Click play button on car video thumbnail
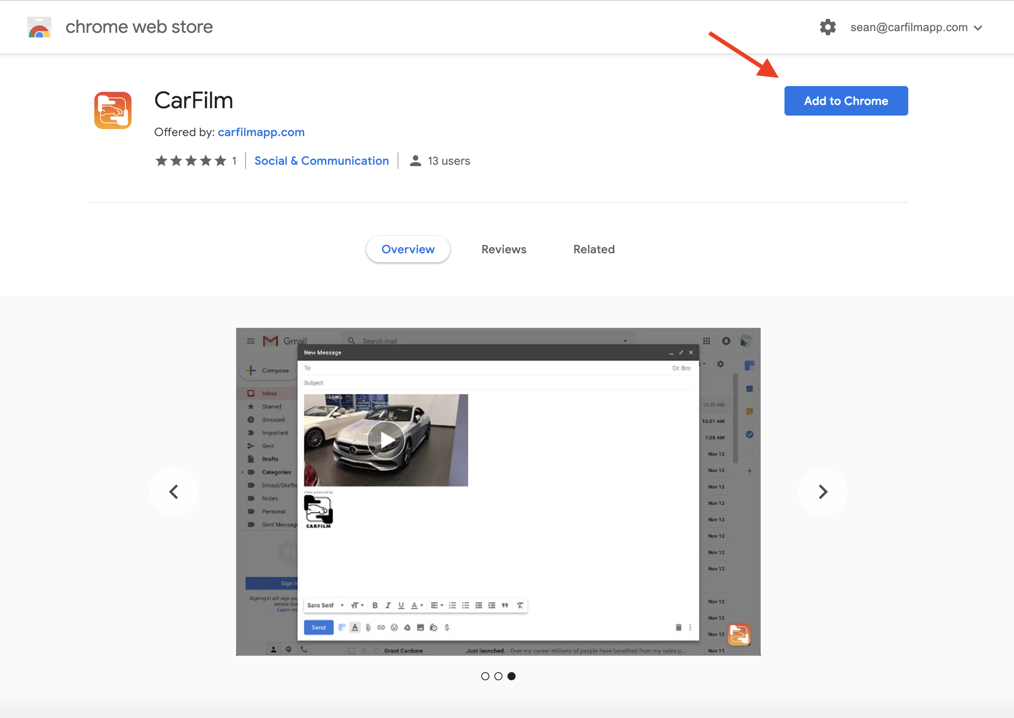1014x718 pixels. pos(386,441)
